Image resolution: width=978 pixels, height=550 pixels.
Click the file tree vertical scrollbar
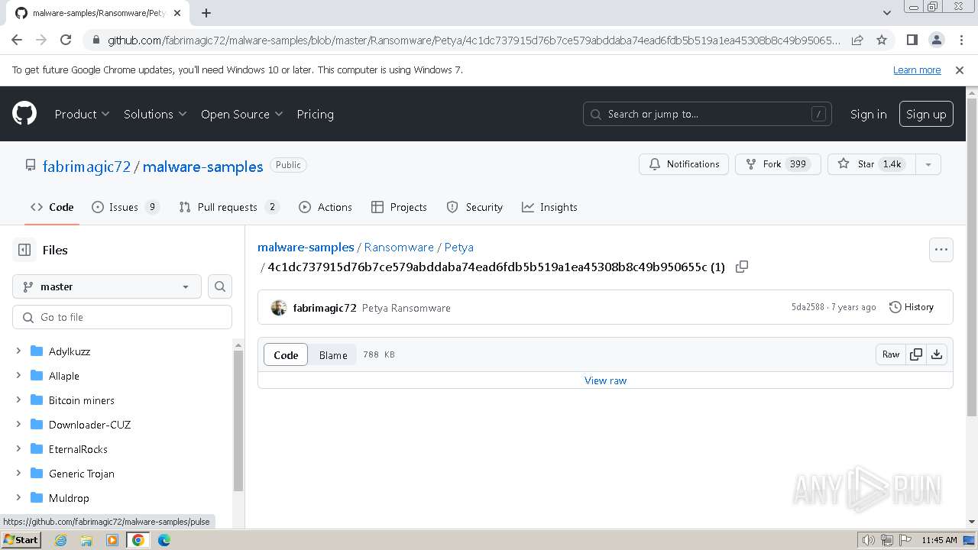coord(238,420)
